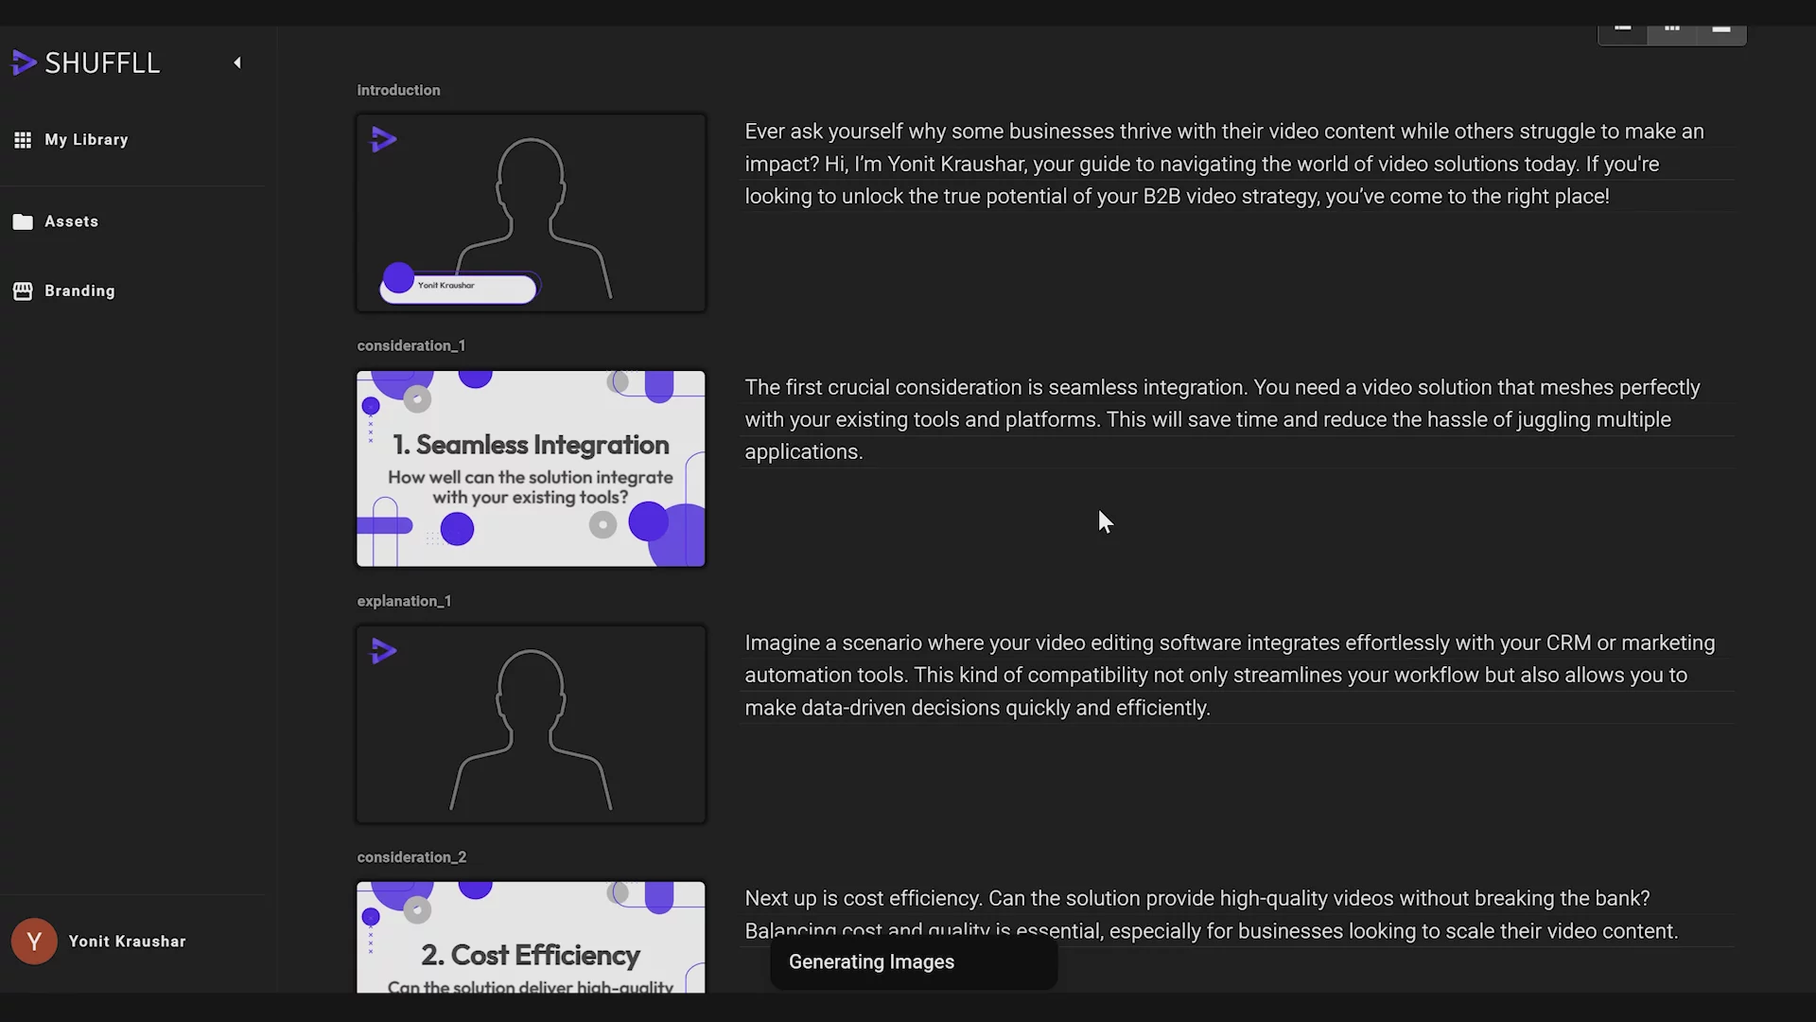Open the Branding storefront icon

[x=23, y=291]
